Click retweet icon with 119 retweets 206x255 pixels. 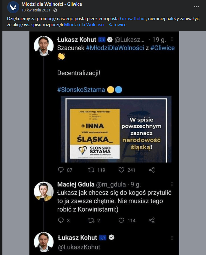(90, 170)
